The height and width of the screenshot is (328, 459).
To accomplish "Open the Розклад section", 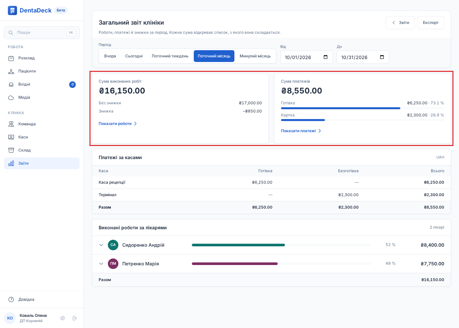I will pos(42,58).
